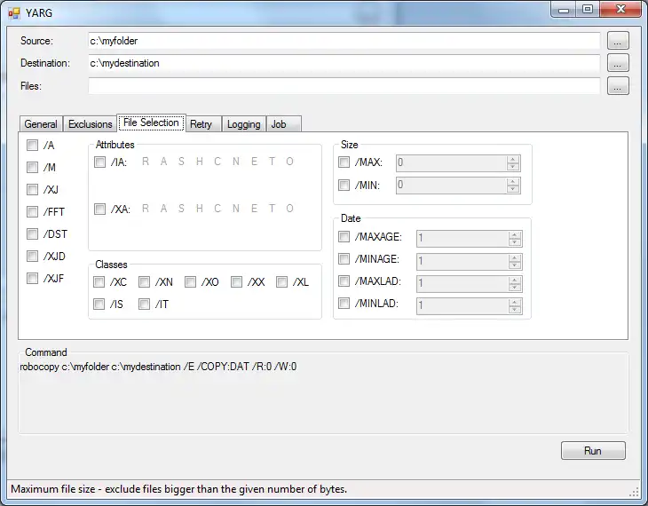Enable the /IA attributes checkbox

[99, 162]
